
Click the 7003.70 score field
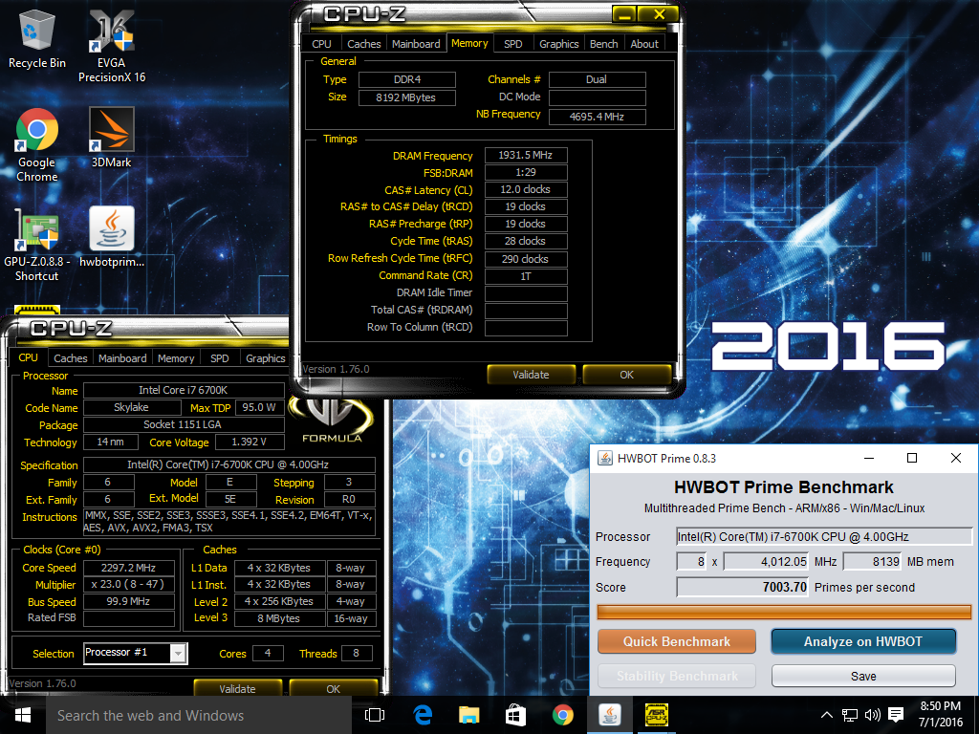pos(742,588)
